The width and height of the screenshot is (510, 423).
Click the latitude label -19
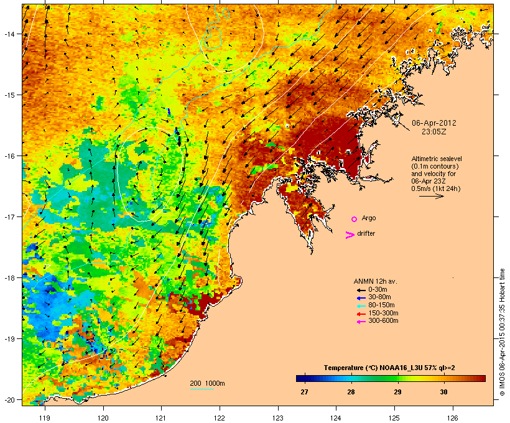tap(9, 339)
